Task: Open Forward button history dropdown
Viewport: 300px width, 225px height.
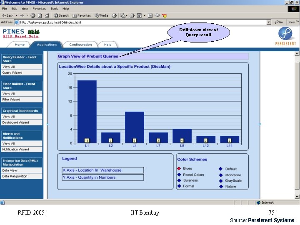Action: tap(27, 15)
